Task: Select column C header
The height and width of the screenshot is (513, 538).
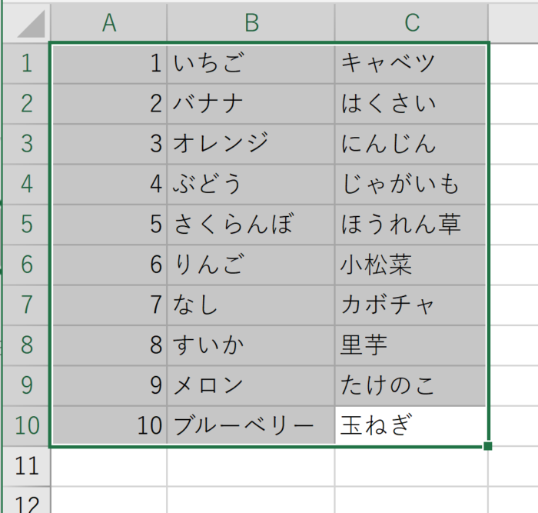Action: [x=412, y=23]
